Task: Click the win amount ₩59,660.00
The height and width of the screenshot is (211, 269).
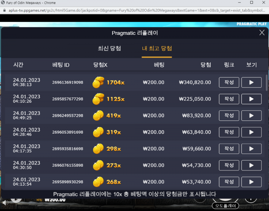Action: (197, 149)
